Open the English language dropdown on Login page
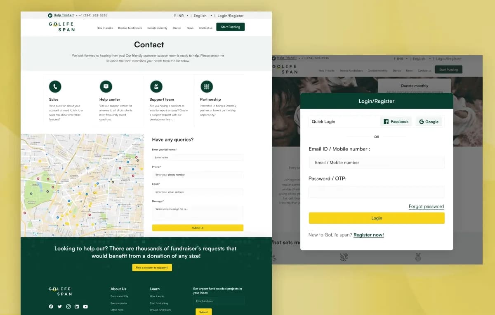The height and width of the screenshot is (315, 495). click(422, 59)
